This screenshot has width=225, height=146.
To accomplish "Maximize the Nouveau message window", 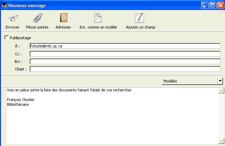I will point(213,5).
